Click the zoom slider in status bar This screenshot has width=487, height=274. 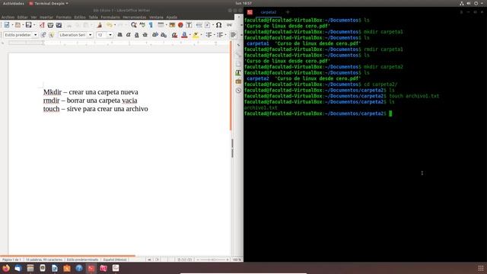[x=213, y=260]
